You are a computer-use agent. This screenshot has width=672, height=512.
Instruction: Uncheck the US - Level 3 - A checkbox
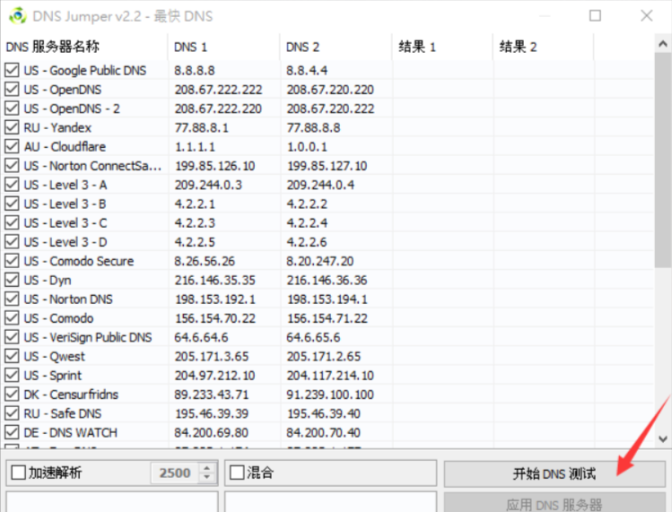click(x=12, y=184)
